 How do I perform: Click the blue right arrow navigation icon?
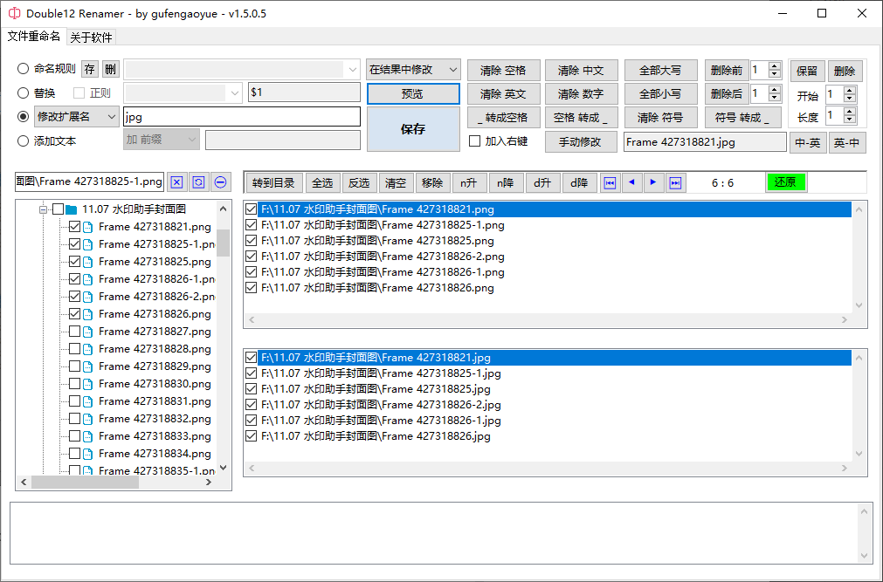[x=653, y=182]
